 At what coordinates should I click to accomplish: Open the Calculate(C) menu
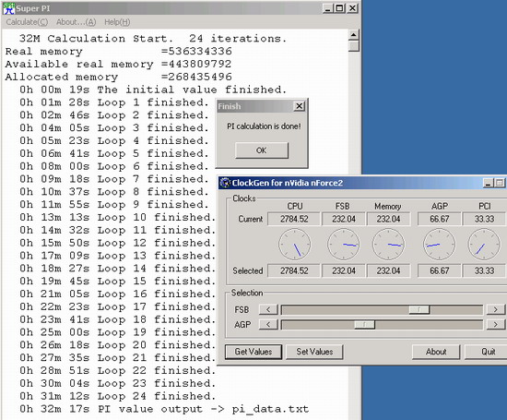pyautogui.click(x=27, y=22)
